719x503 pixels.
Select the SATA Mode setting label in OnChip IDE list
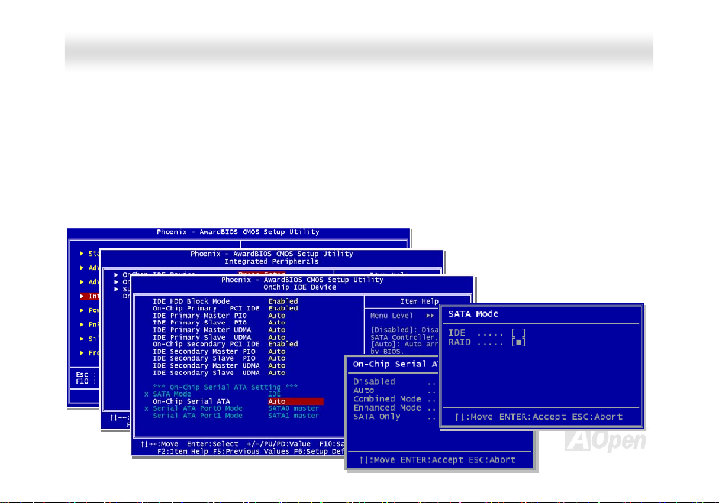tap(172, 394)
